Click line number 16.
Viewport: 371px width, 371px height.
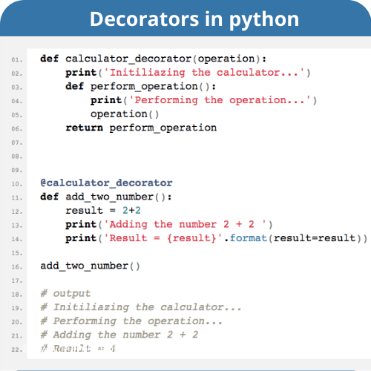[x=17, y=267]
